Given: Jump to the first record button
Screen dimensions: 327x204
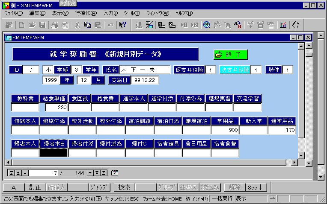Looking at the screenshot, I should [12, 173].
